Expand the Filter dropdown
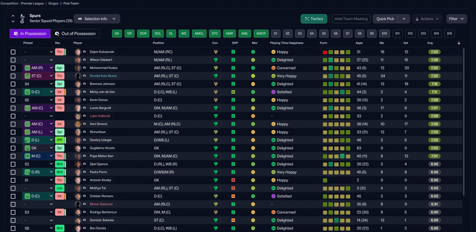 457,19
